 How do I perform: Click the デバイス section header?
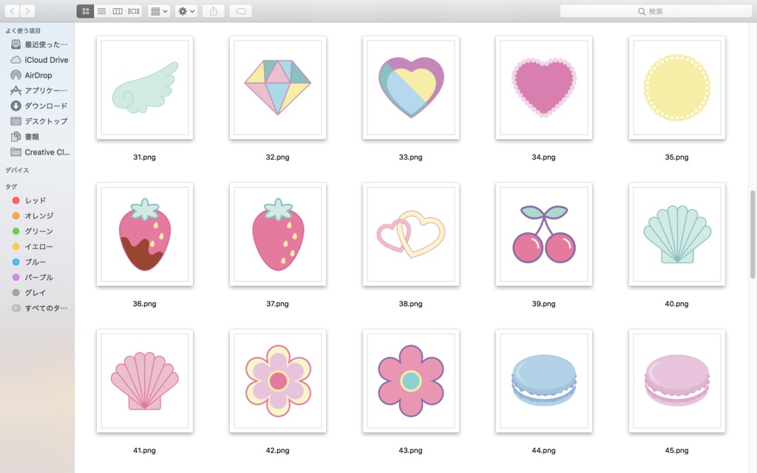pyautogui.click(x=17, y=171)
